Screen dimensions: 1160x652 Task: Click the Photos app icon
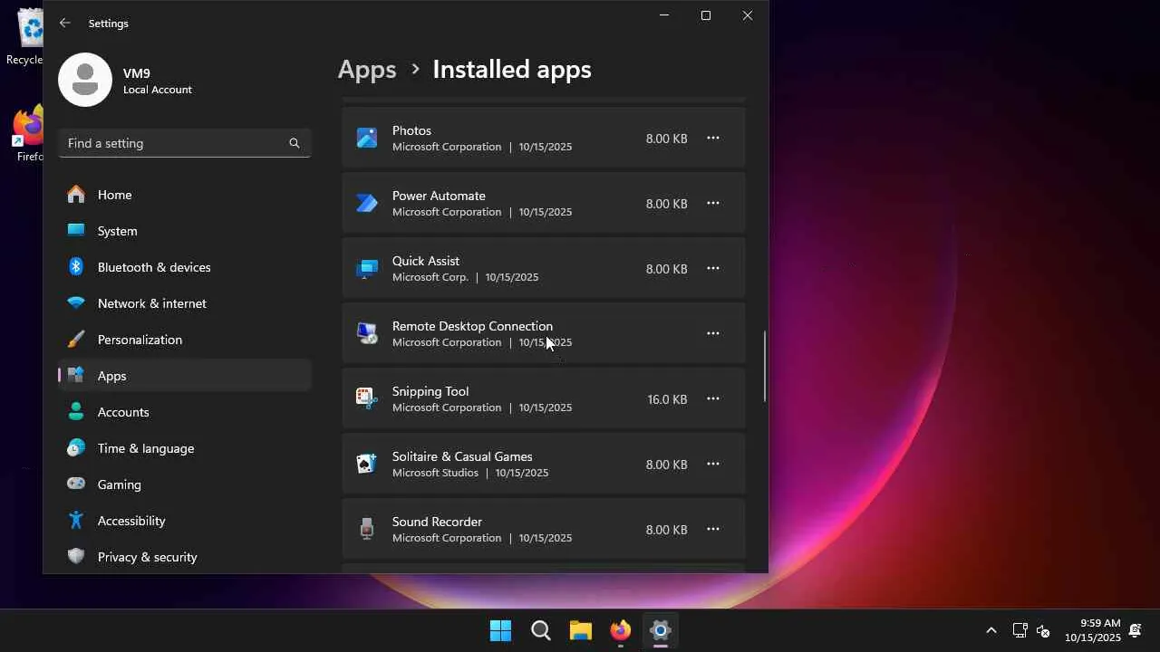tap(367, 139)
